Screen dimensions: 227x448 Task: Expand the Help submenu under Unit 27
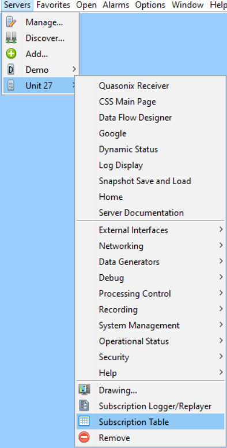(150, 373)
